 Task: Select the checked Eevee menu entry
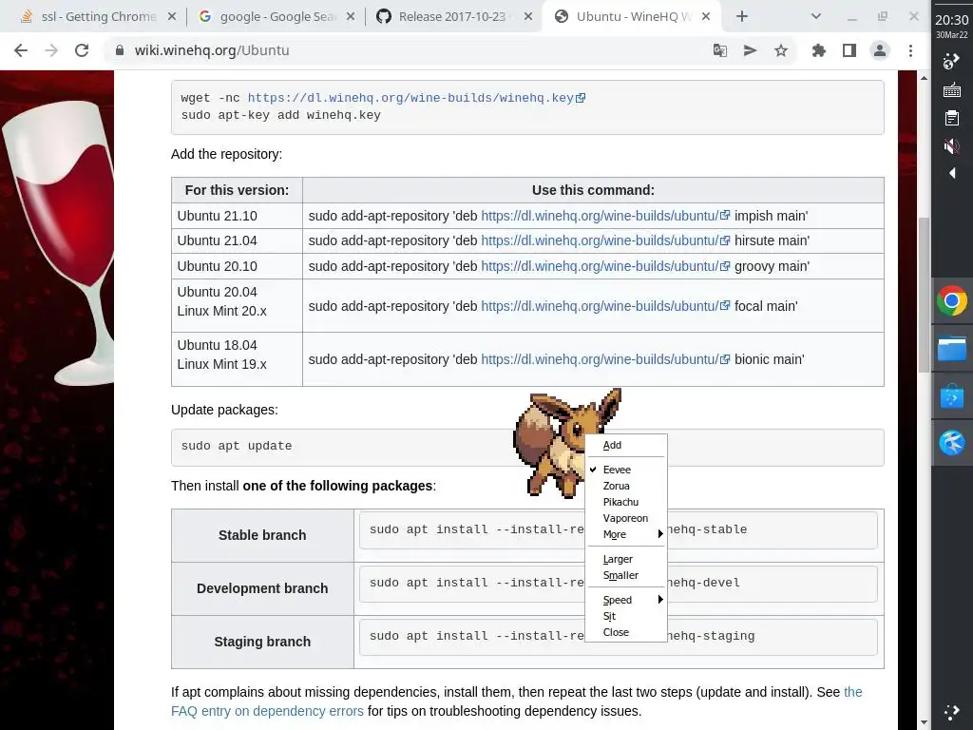(625, 470)
